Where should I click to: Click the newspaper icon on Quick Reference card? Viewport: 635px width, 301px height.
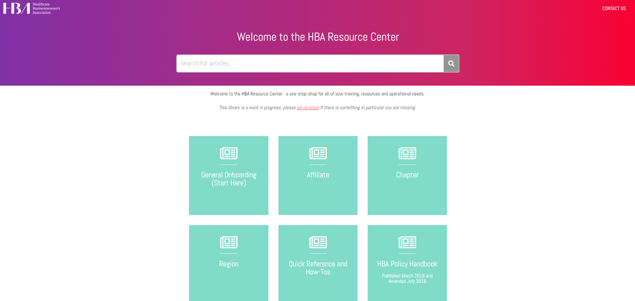(318, 242)
